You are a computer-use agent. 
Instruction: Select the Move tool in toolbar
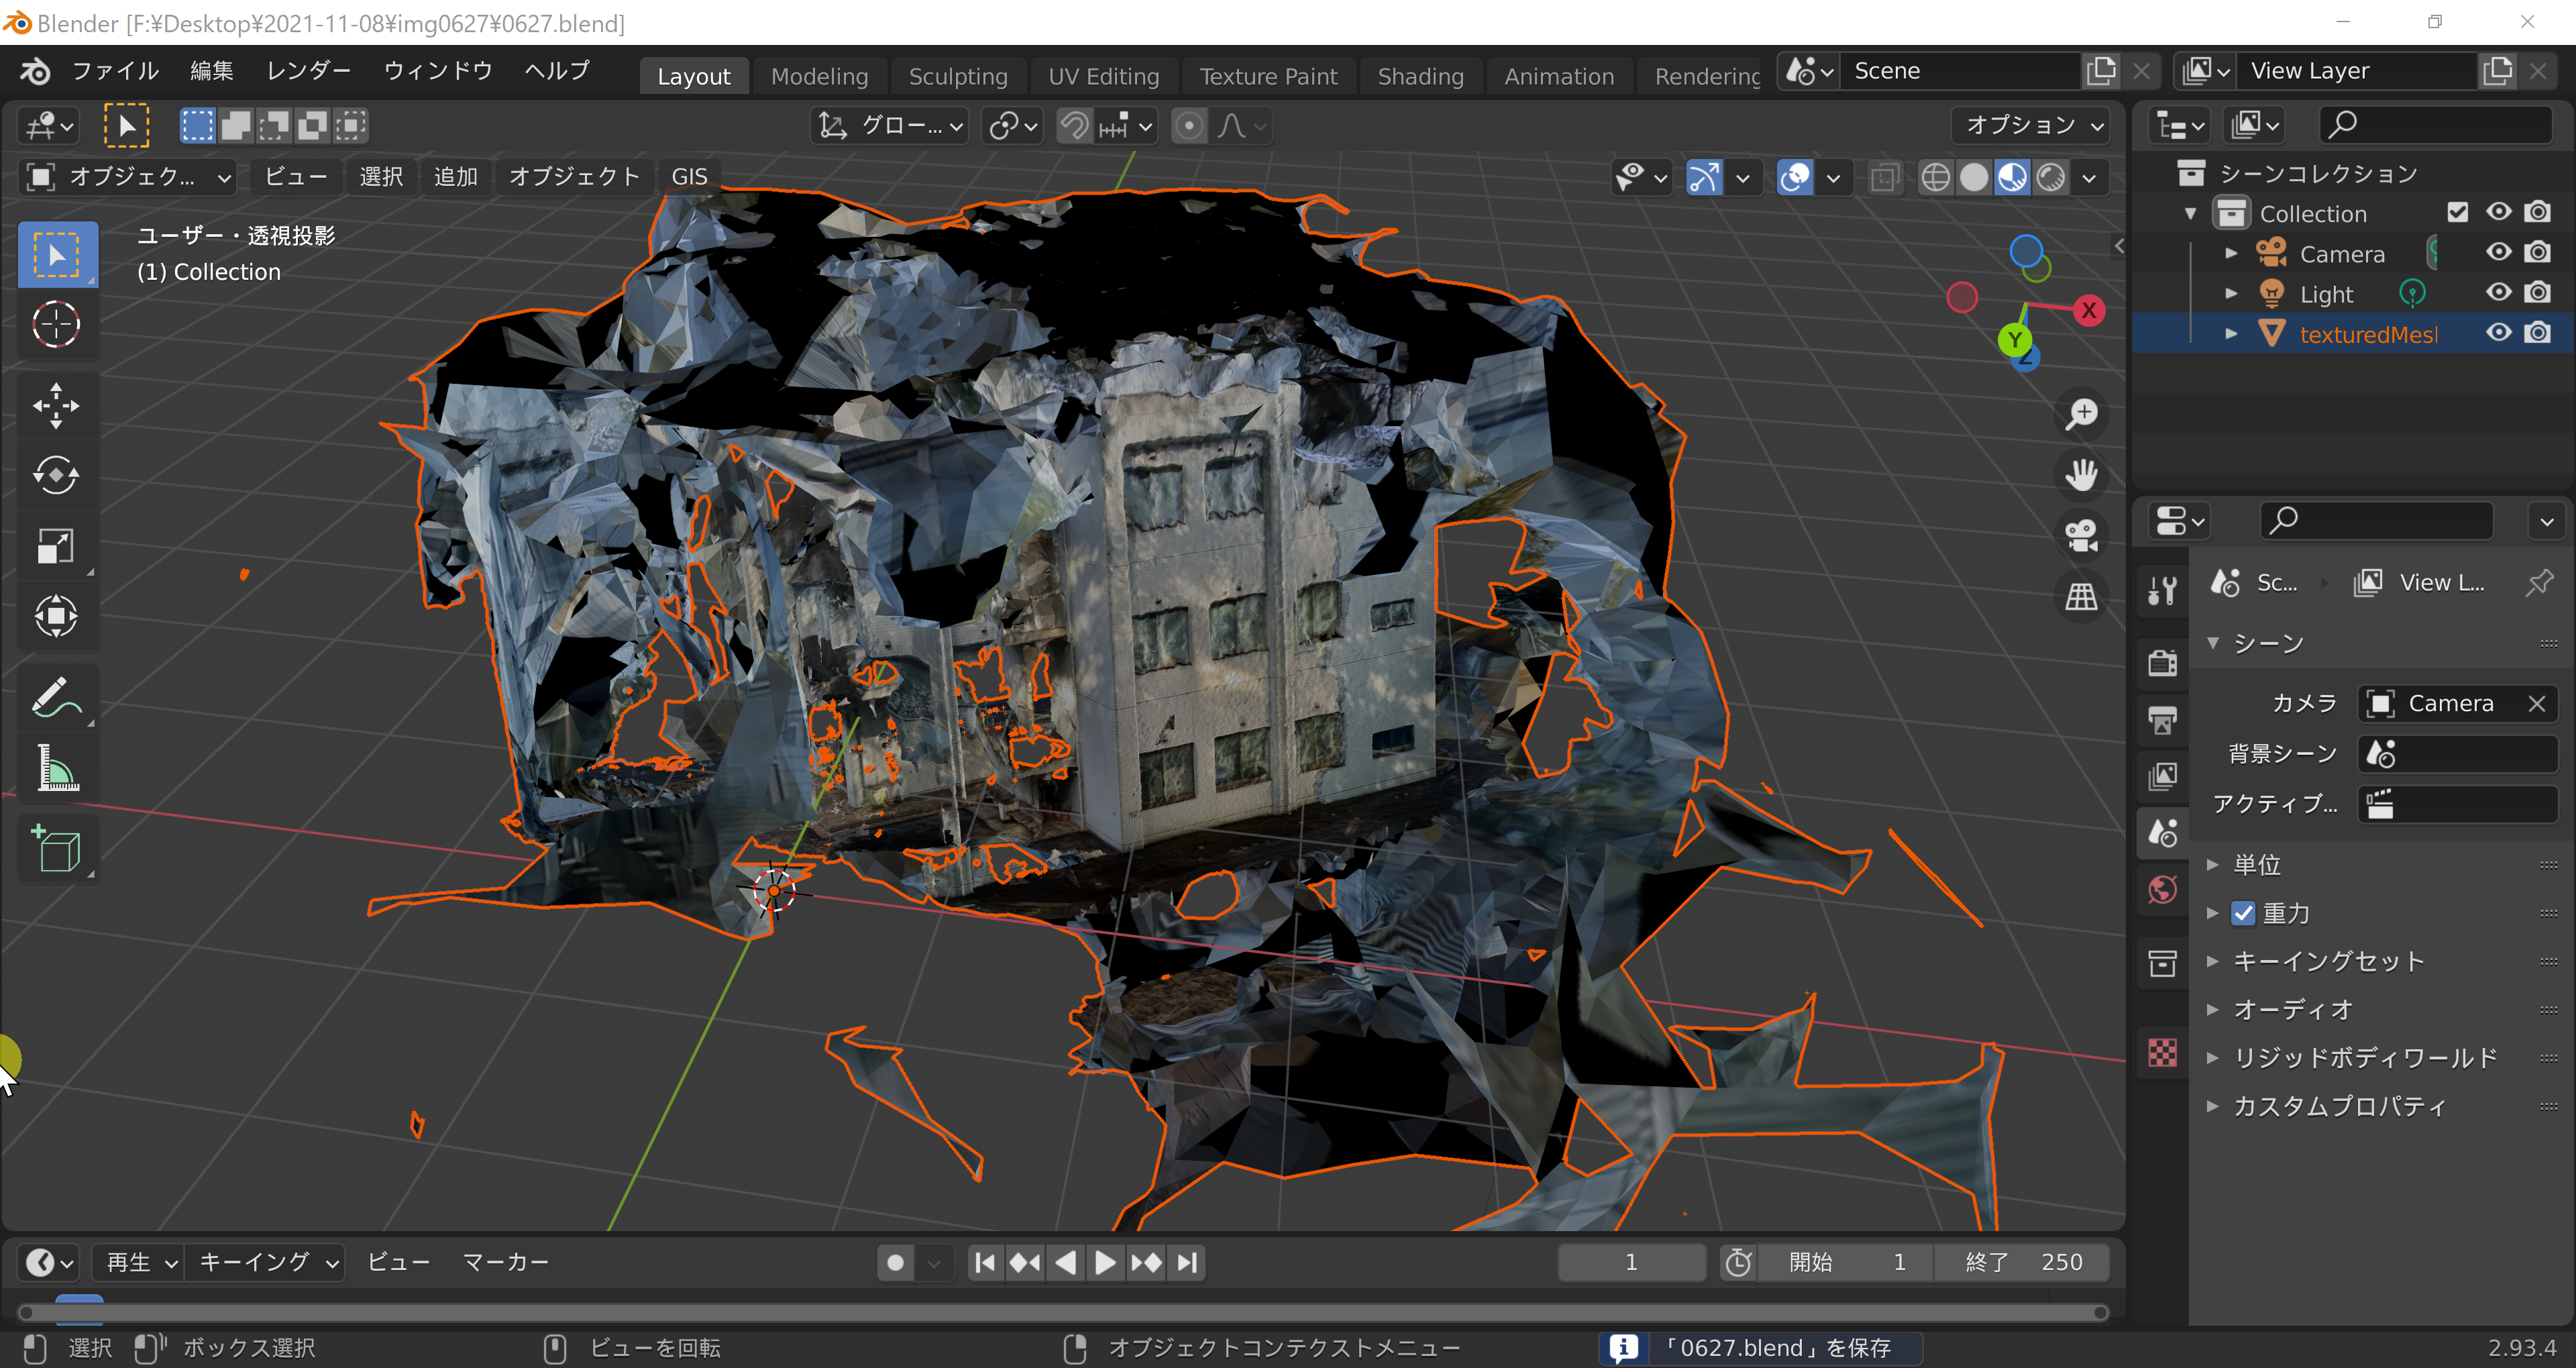click(x=56, y=405)
